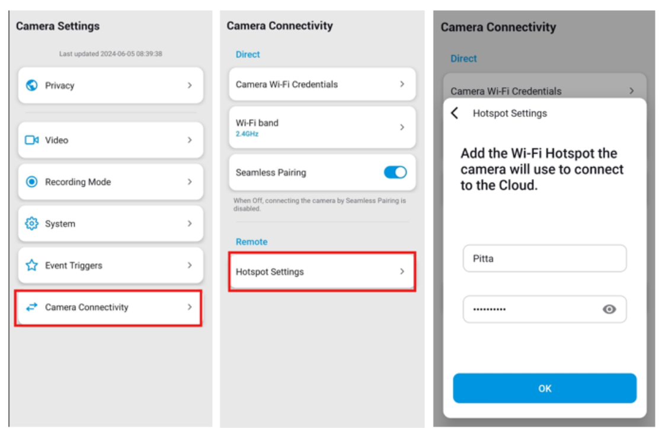The image size is (662, 428).
Task: Select the Pitta hotspot name field
Action: pyautogui.click(x=545, y=258)
